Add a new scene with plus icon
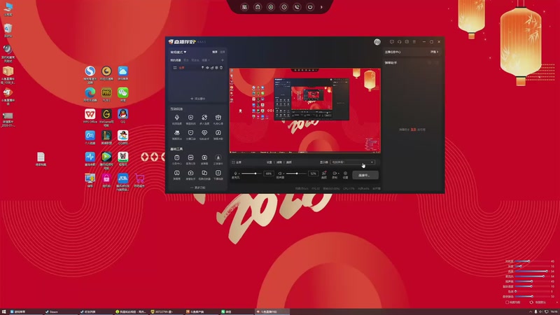The width and height of the screenshot is (560, 315). coord(223,60)
